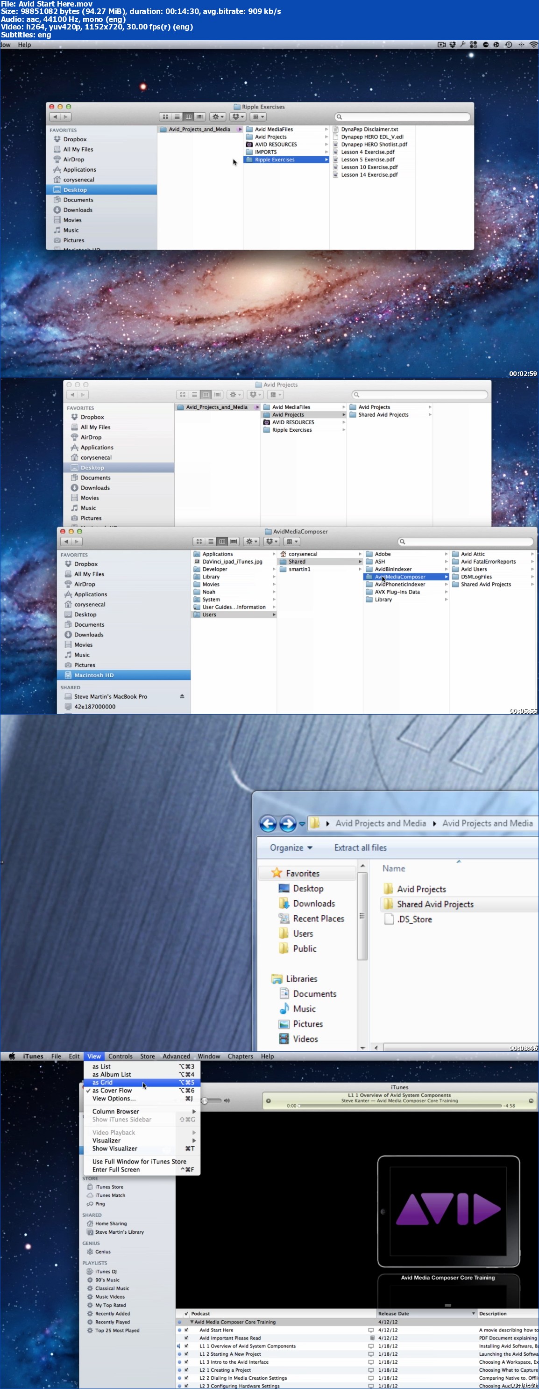The width and height of the screenshot is (539, 1389).
Task: Click the Description column header
Action: (508, 1314)
